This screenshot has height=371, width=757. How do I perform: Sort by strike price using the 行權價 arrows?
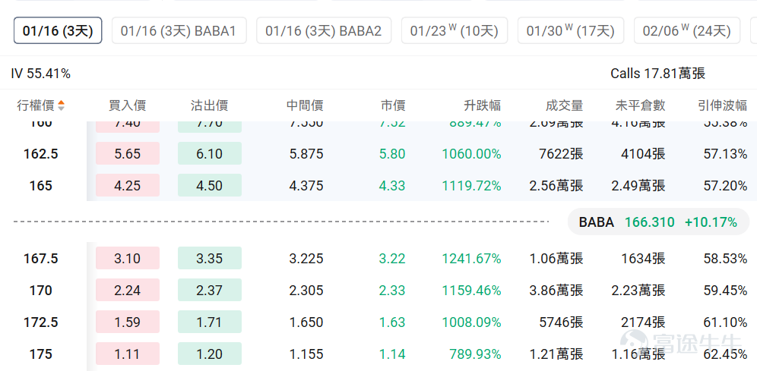[61, 105]
